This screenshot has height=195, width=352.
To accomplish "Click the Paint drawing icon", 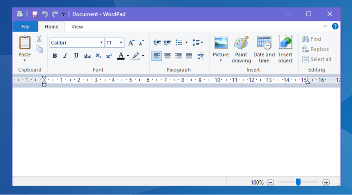I will tap(241, 44).
